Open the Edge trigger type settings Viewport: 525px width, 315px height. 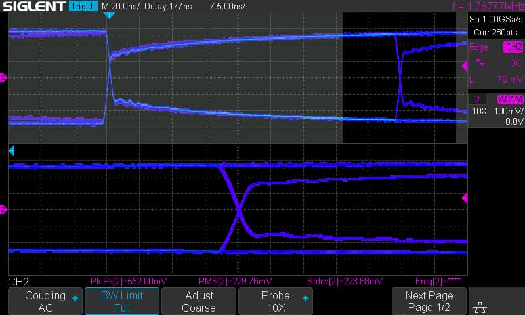point(479,47)
